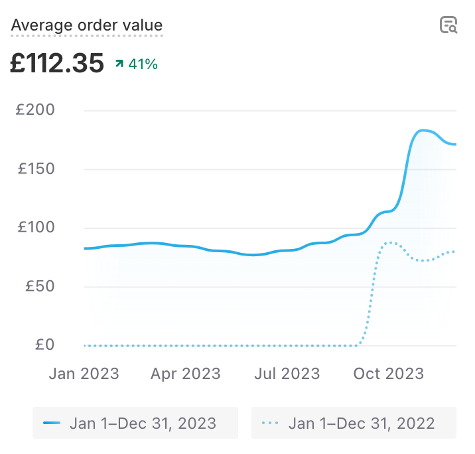Toggle the Jan 1–Dec 31, 2022 legend series
This screenshot has height=454, width=475.
click(x=354, y=423)
